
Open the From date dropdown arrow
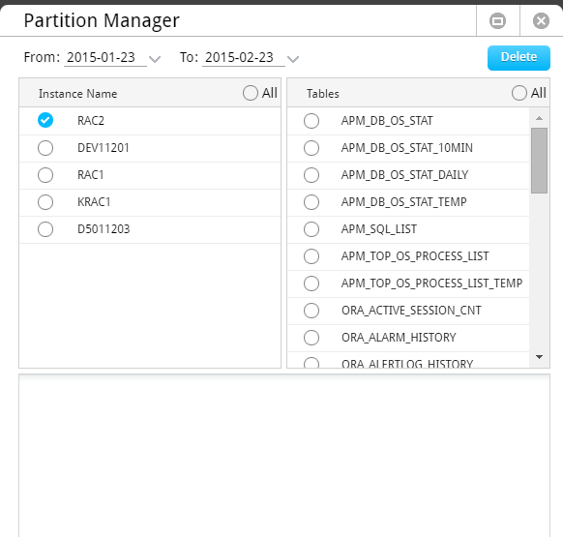pos(155,59)
